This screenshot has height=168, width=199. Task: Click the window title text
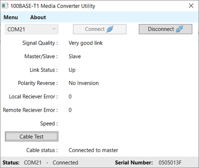(53, 6)
